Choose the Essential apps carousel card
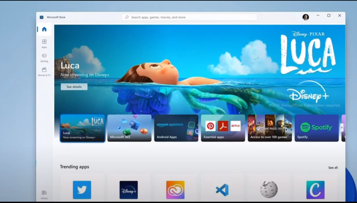 223,128
